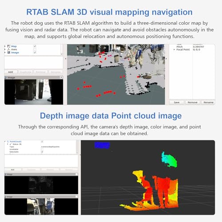Viewport: 222px width, 222px height.
Task: Close the upper Image camera panel
Action: pyautogui.click(x=61, y=77)
